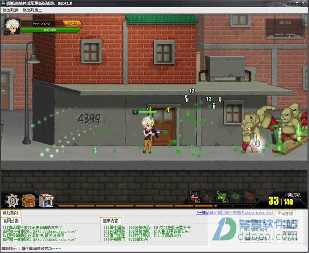This screenshot has height=253, width=309.
Task: Click the 优化内存 button
Action: point(289,239)
